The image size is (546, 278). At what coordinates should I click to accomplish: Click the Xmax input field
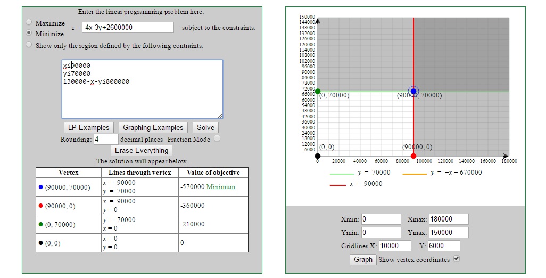pos(448,219)
